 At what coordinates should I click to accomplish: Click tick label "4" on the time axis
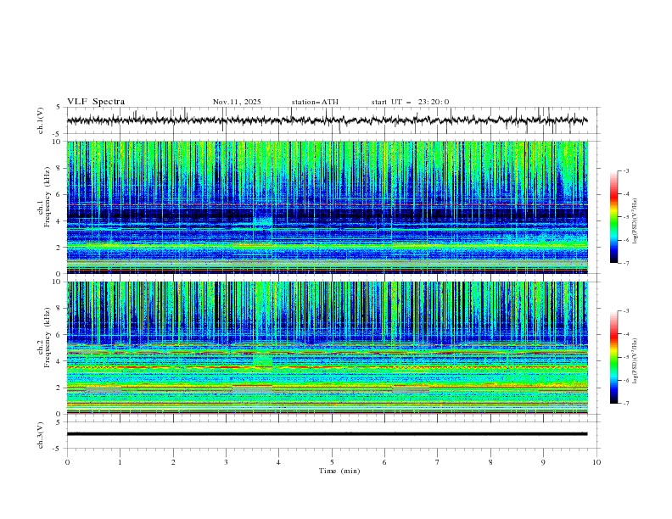point(278,462)
